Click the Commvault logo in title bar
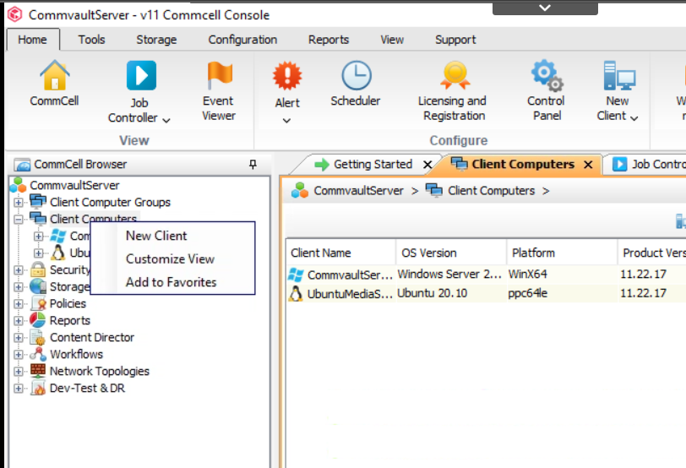 (x=15, y=14)
